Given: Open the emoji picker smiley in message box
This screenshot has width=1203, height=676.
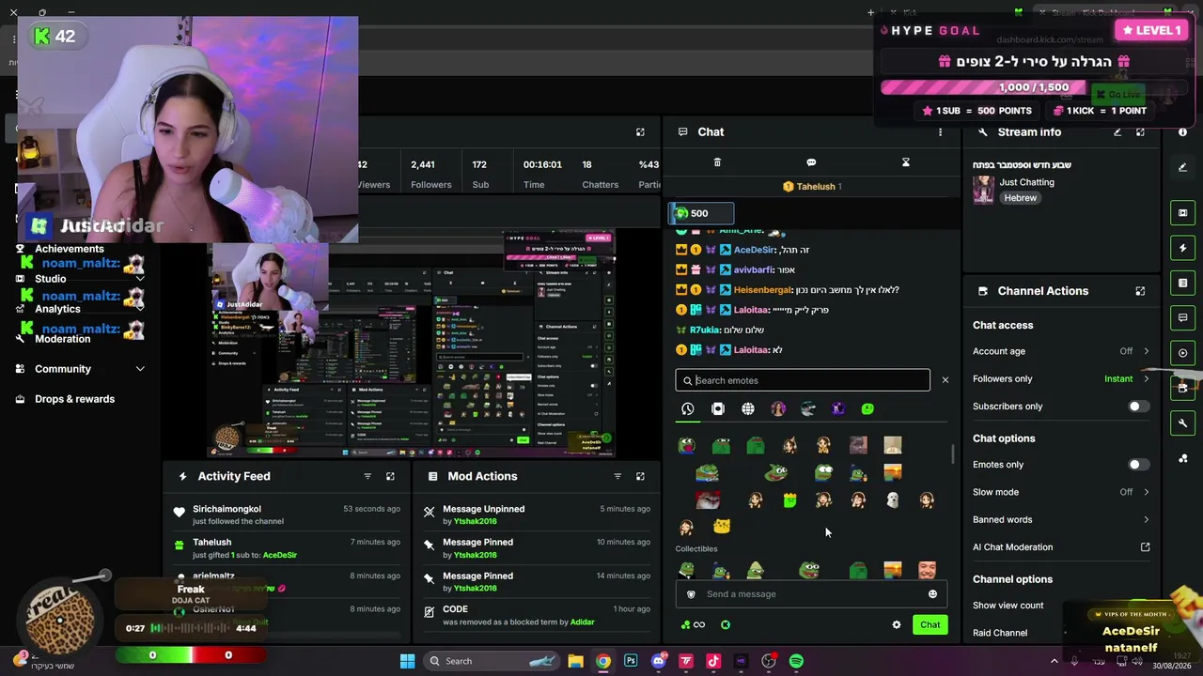Looking at the screenshot, I should tap(932, 594).
